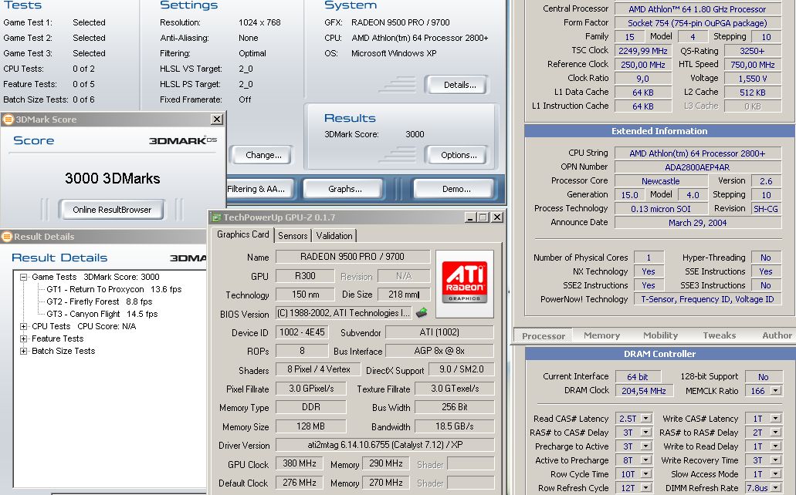Click the GPU Name field RADEON 9500 PRO / 9700

click(352, 257)
